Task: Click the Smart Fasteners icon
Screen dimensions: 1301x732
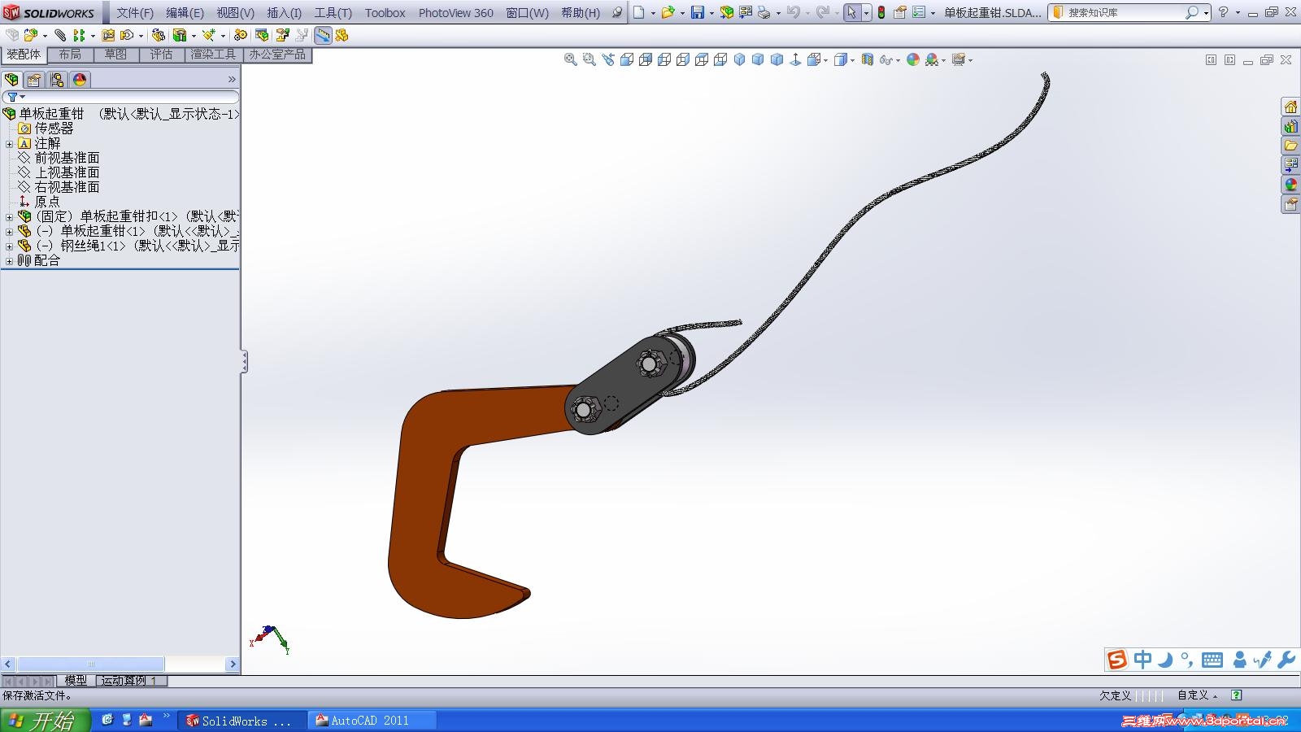Action: 108,35
